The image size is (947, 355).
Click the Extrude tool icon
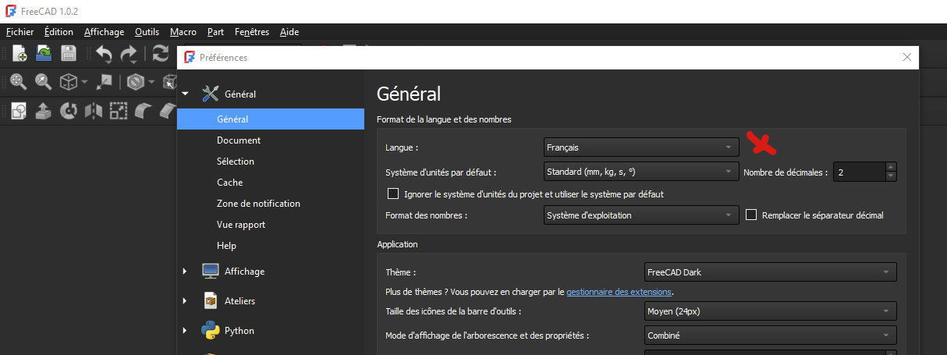coord(44,111)
